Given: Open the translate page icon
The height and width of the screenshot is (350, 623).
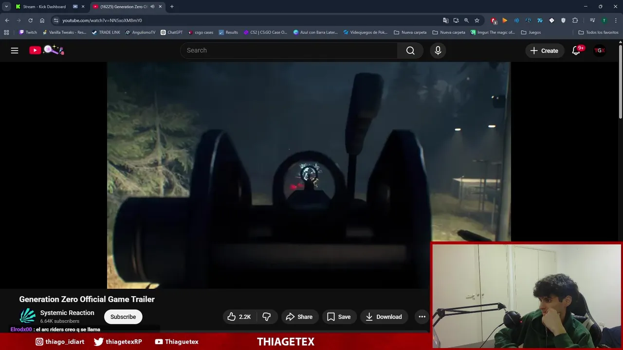Looking at the screenshot, I should [x=445, y=20].
